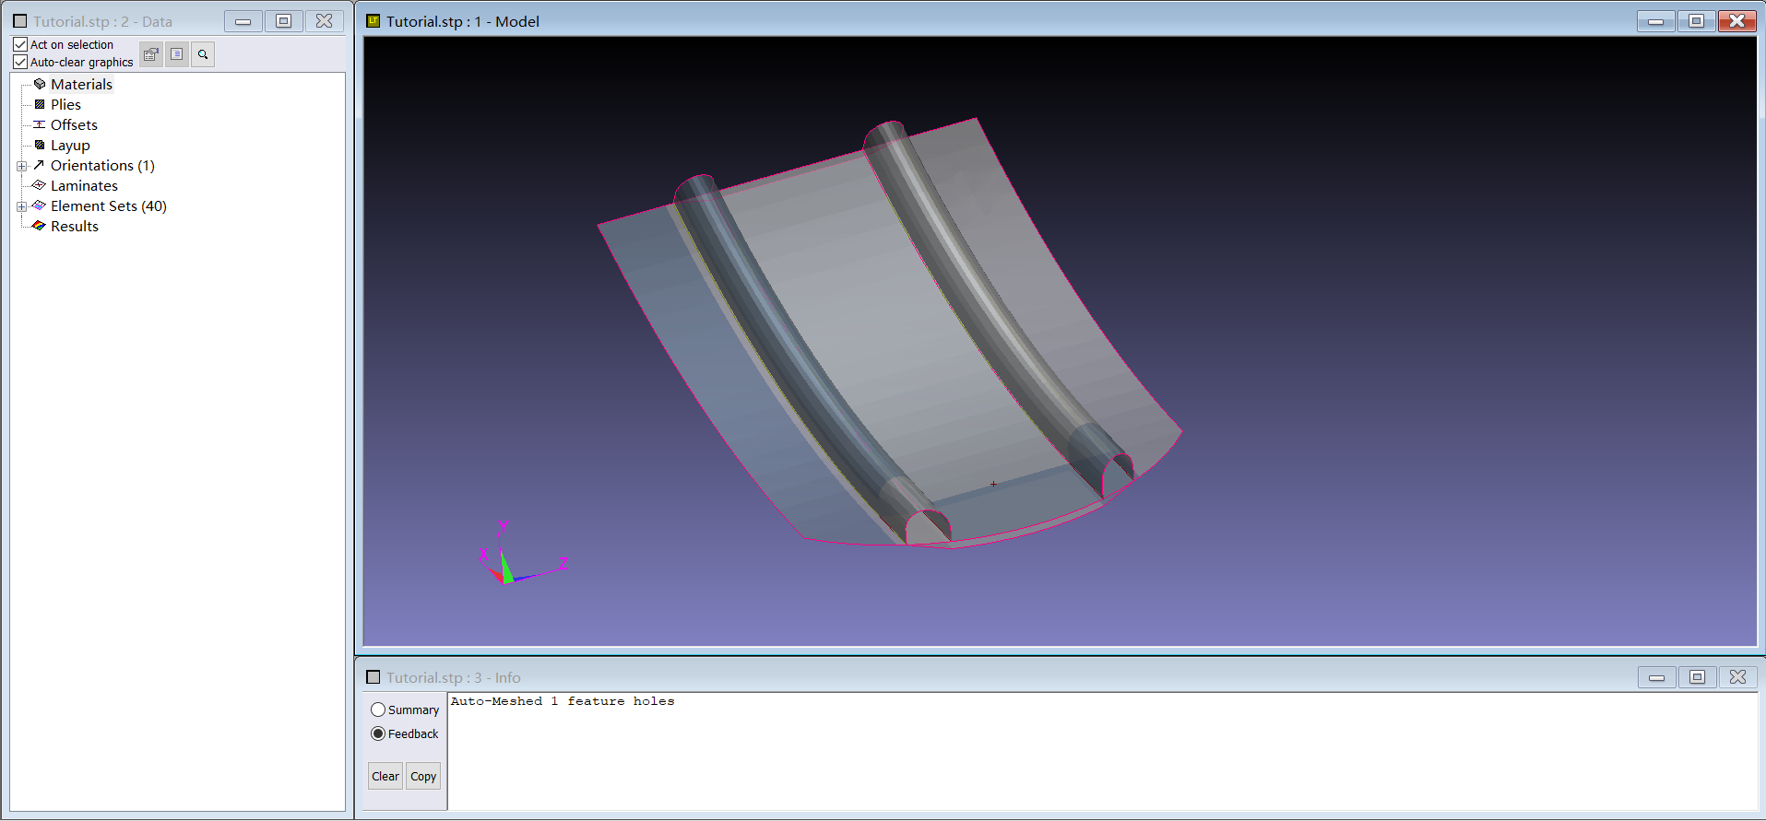
Task: Minimize the Model window
Action: pos(1656,21)
